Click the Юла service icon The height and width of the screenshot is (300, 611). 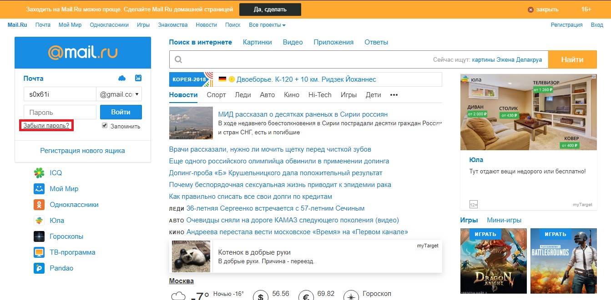(x=39, y=221)
